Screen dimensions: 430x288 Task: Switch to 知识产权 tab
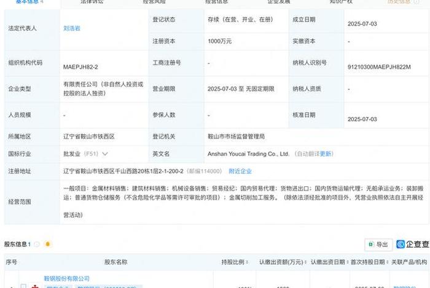(341, 2)
